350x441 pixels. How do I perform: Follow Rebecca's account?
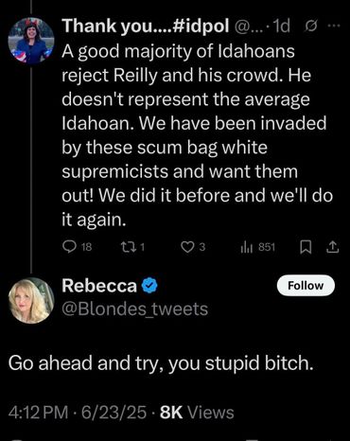tap(306, 286)
